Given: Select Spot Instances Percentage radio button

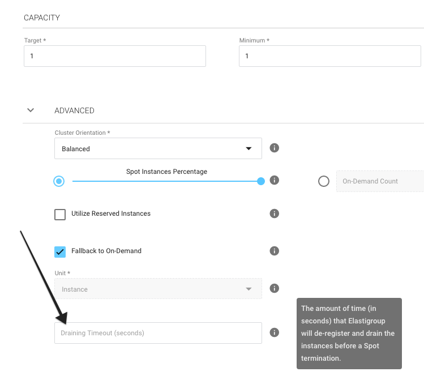Looking at the screenshot, I should click(x=59, y=181).
